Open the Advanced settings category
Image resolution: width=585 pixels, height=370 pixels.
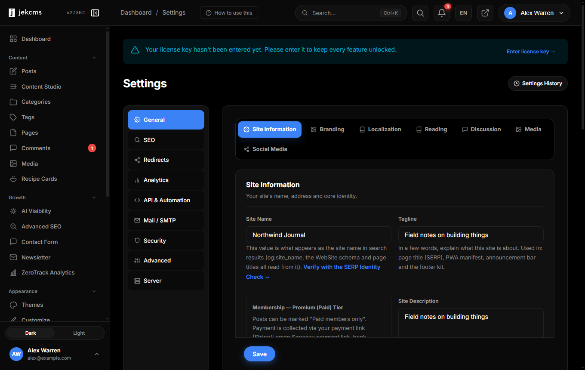166,260
